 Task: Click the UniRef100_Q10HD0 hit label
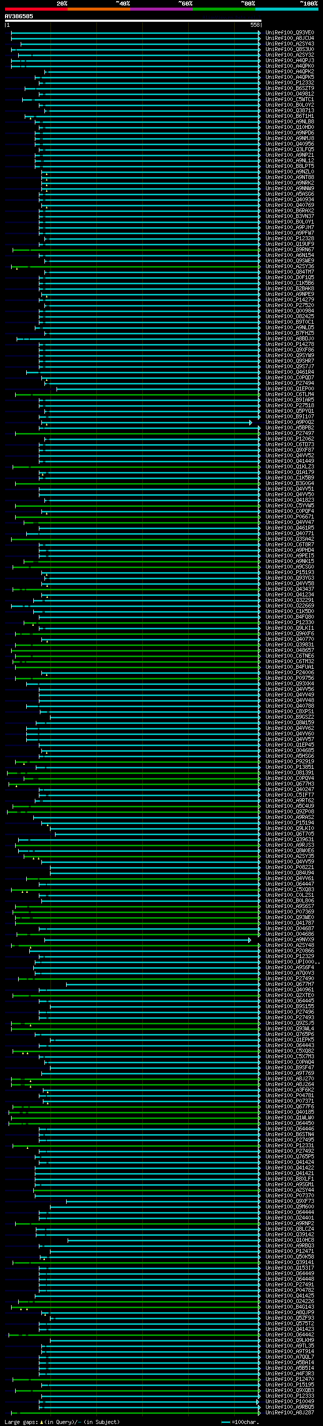[x=289, y=127]
